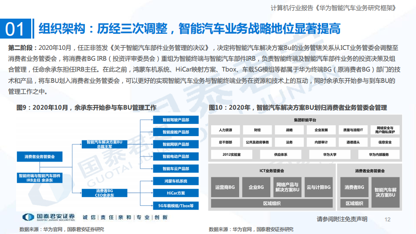Select the 01 section number badge
The height and width of the screenshot is (234, 416).
tap(16, 29)
